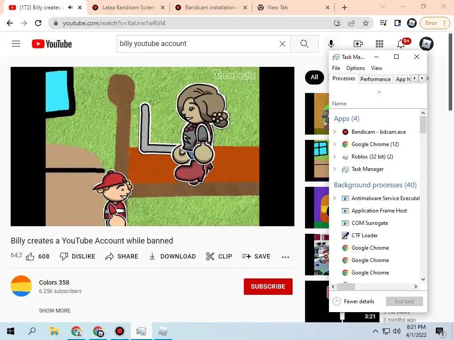Image resolution: width=454 pixels, height=340 pixels.
Task: Click the Colors 358 channel avatar
Action: [21, 286]
